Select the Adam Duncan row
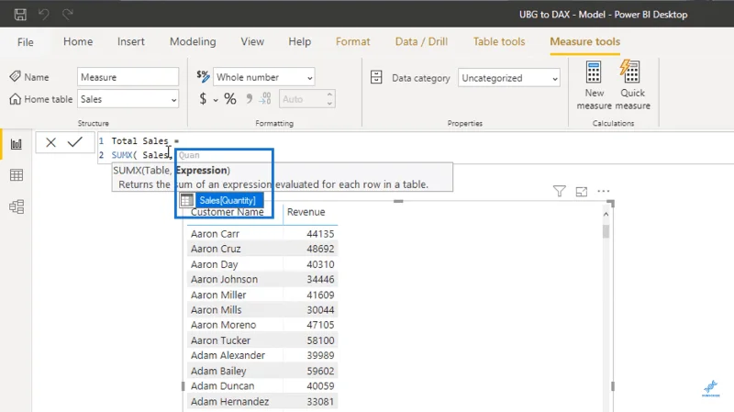Viewport: 734px width, 412px height. 262,385
